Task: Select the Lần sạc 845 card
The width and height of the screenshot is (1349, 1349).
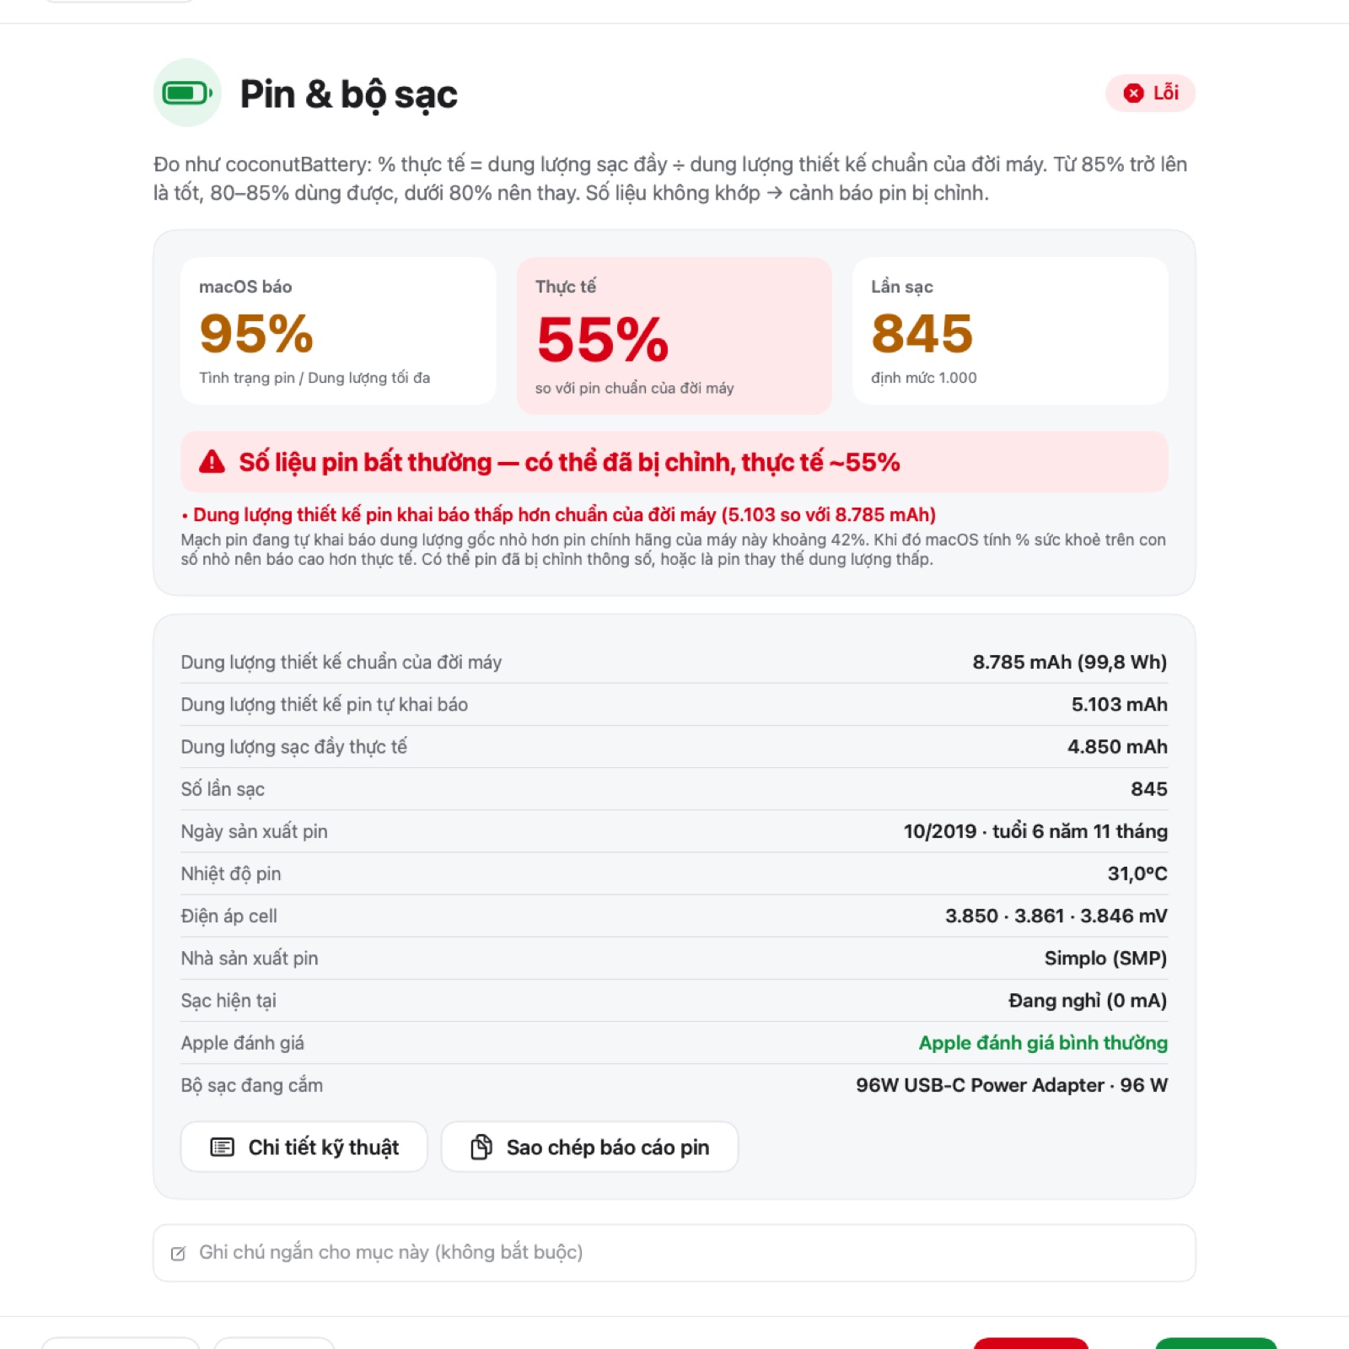Action: [1010, 331]
